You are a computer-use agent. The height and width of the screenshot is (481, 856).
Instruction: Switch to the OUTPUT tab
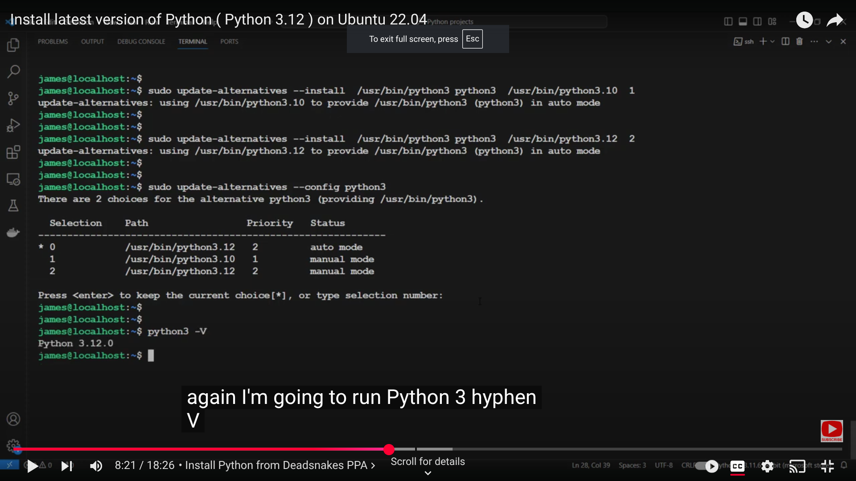click(92, 41)
